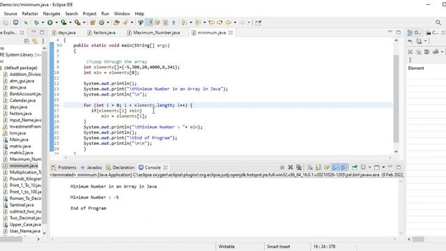
Task: Toggle Mark Occurrences highlighter icon
Action: pos(149,22)
